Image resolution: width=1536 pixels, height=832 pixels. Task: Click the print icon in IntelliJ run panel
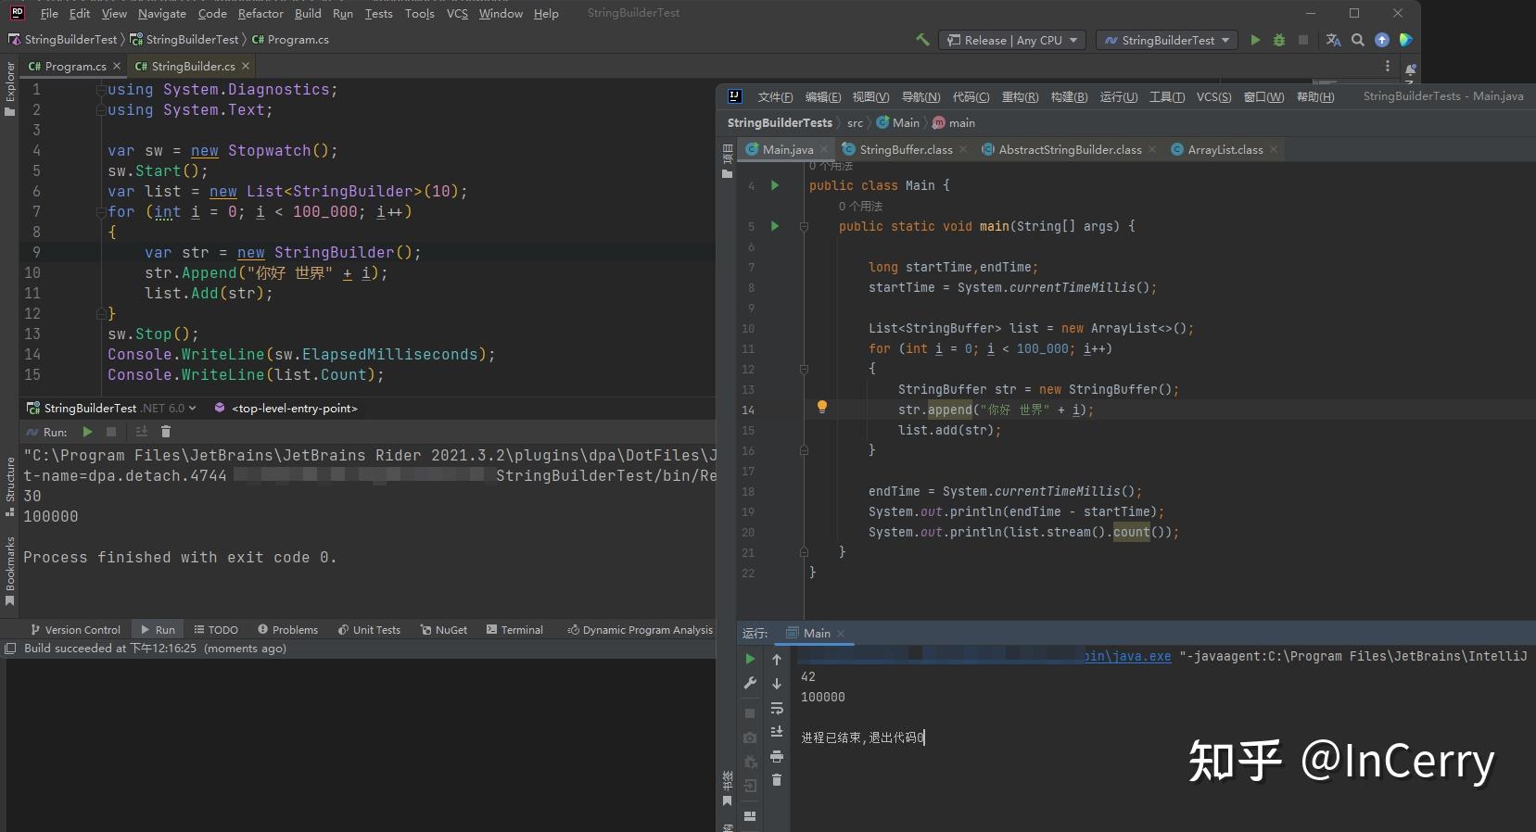[x=777, y=756]
